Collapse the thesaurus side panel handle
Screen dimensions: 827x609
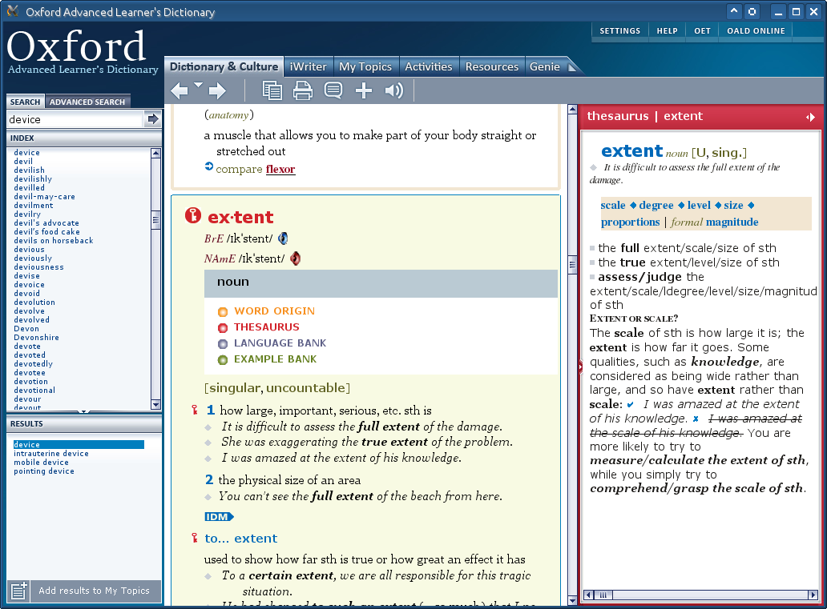(580, 367)
